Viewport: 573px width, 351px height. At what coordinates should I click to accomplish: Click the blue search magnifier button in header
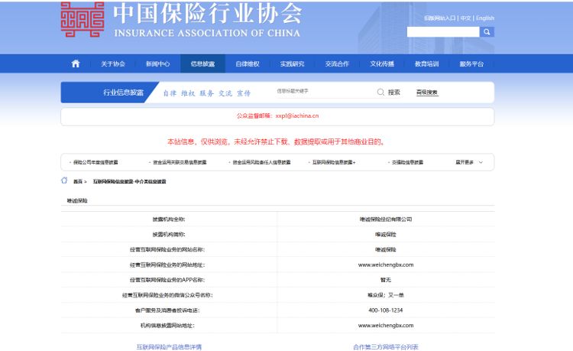point(487,32)
